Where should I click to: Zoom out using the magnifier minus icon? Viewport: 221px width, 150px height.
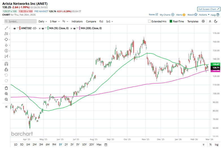point(6,99)
